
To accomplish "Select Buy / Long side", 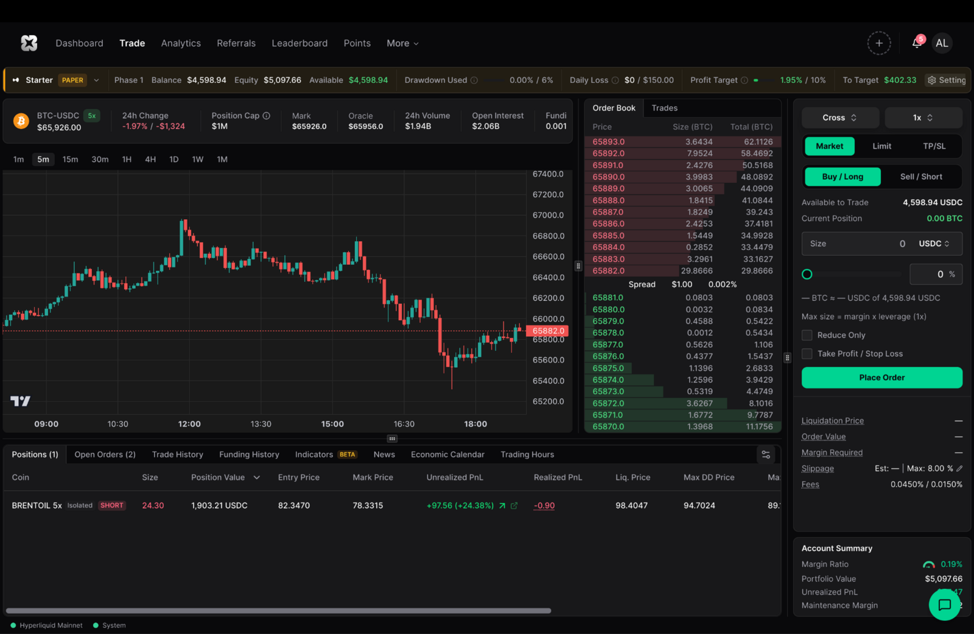I will (843, 177).
